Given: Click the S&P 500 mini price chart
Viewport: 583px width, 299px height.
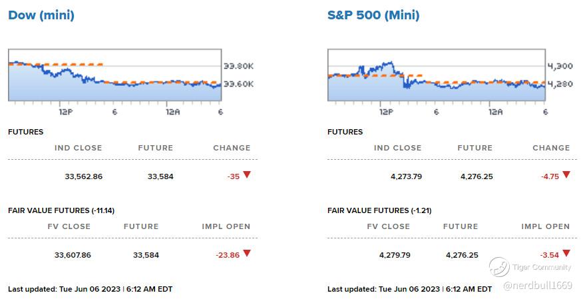Looking at the screenshot, I should (x=436, y=75).
